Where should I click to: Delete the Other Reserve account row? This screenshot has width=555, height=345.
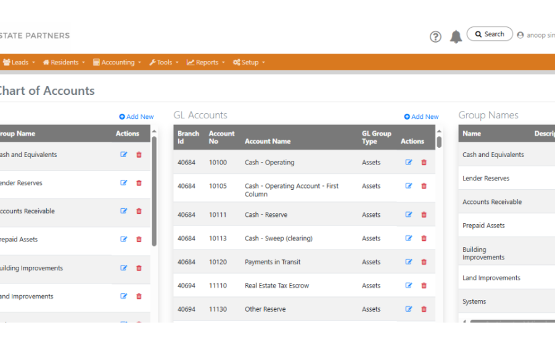[x=424, y=309]
